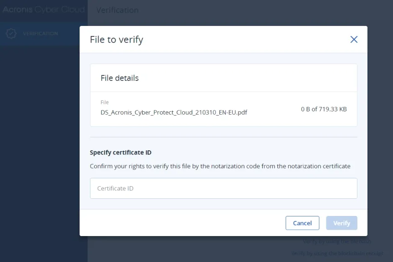Select the Verification sidebar menu label
The width and height of the screenshot is (393, 262).
pyautogui.click(x=41, y=33)
